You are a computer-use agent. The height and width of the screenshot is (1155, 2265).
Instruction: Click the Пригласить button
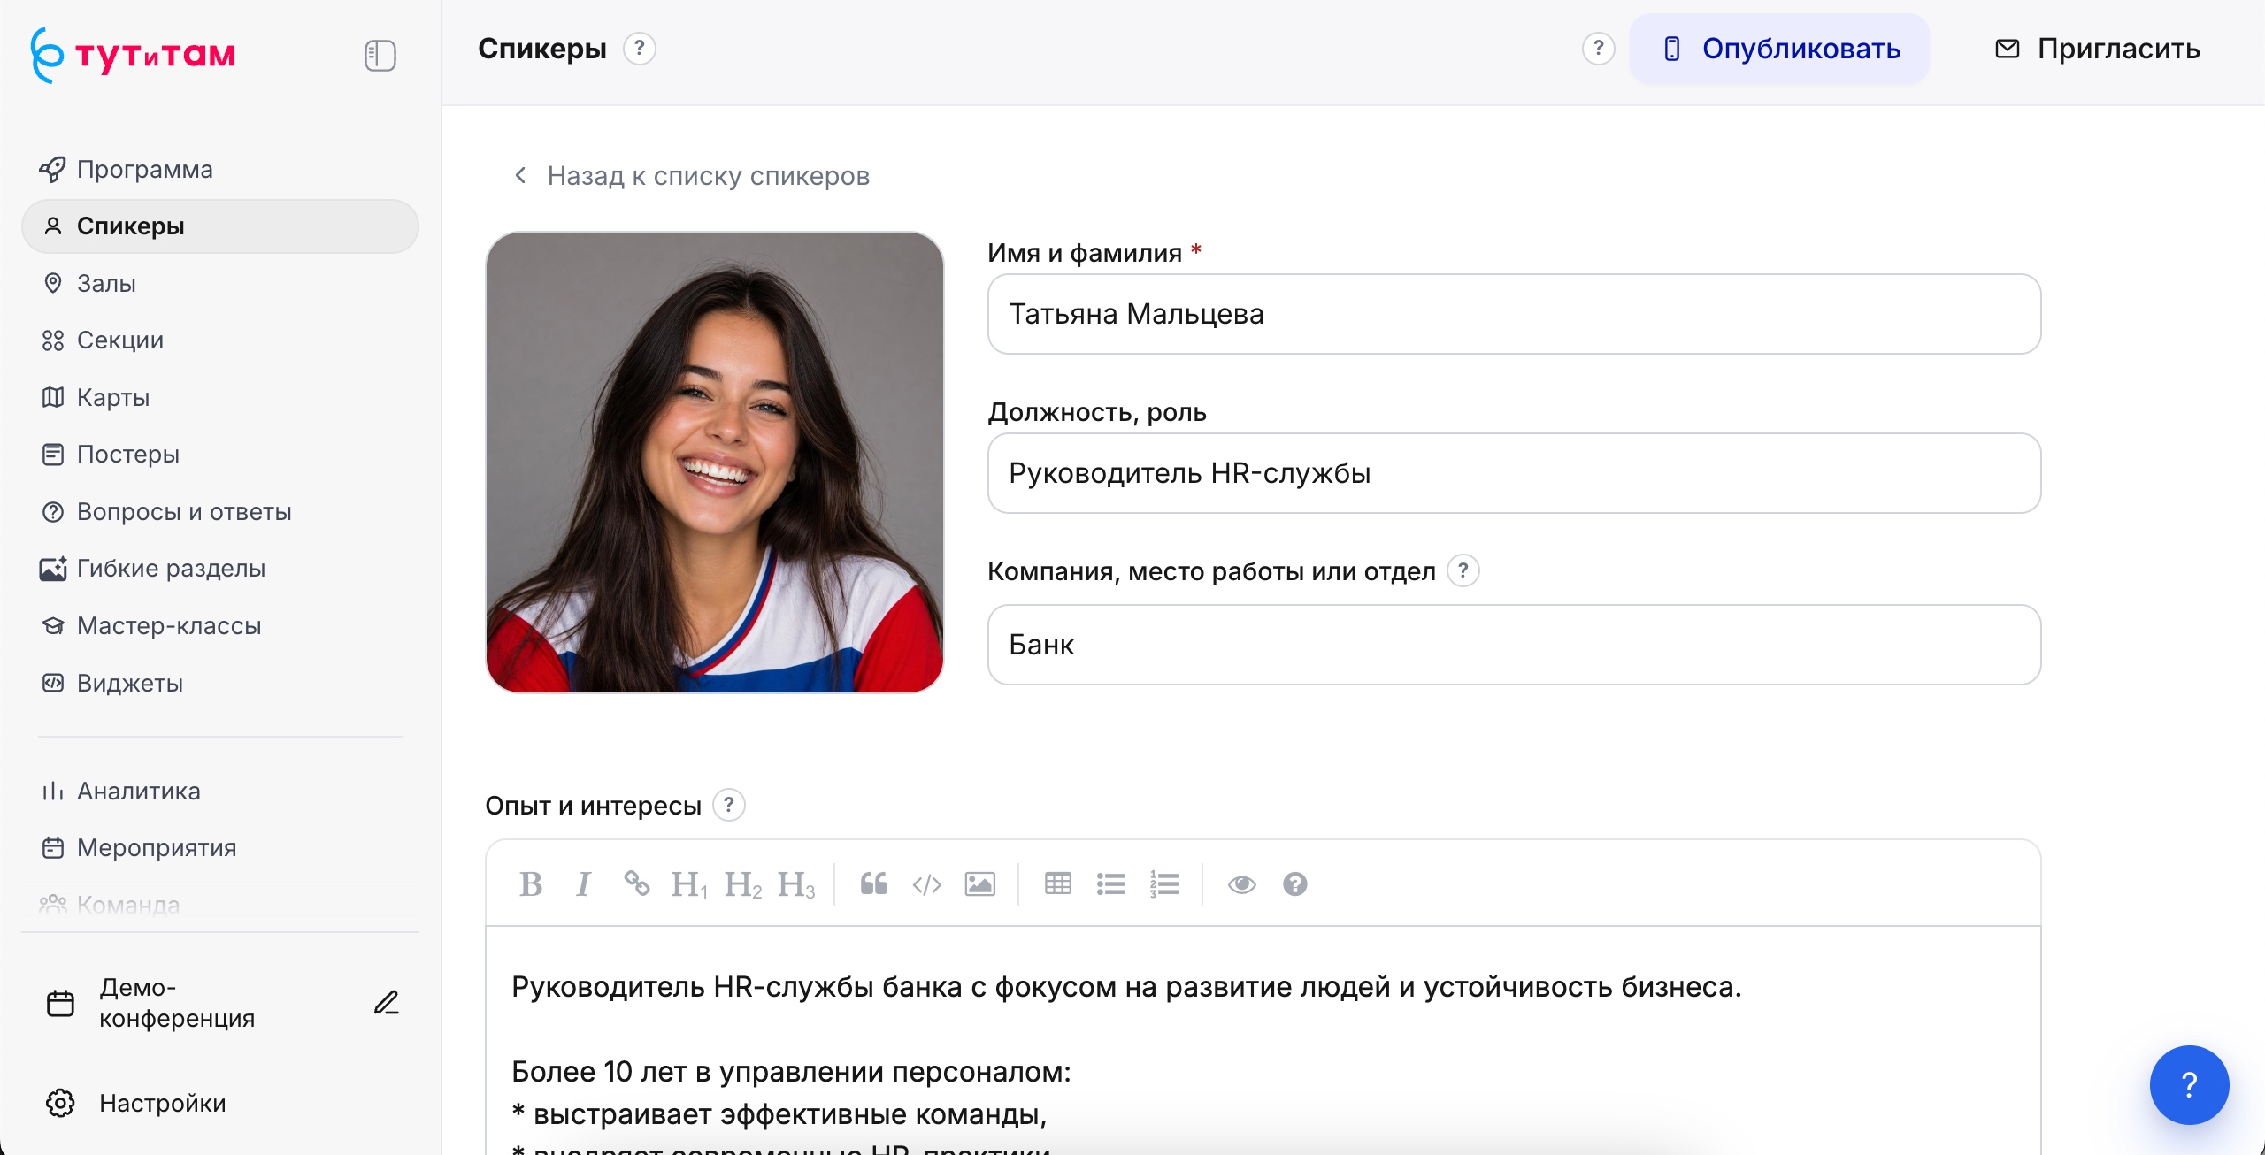pyautogui.click(x=2096, y=49)
